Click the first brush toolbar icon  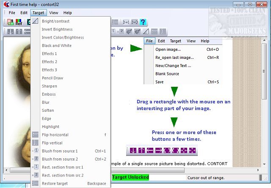point(129,31)
